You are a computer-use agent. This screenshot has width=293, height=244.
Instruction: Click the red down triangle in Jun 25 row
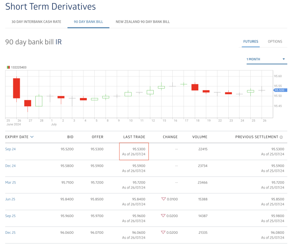tap(164, 199)
